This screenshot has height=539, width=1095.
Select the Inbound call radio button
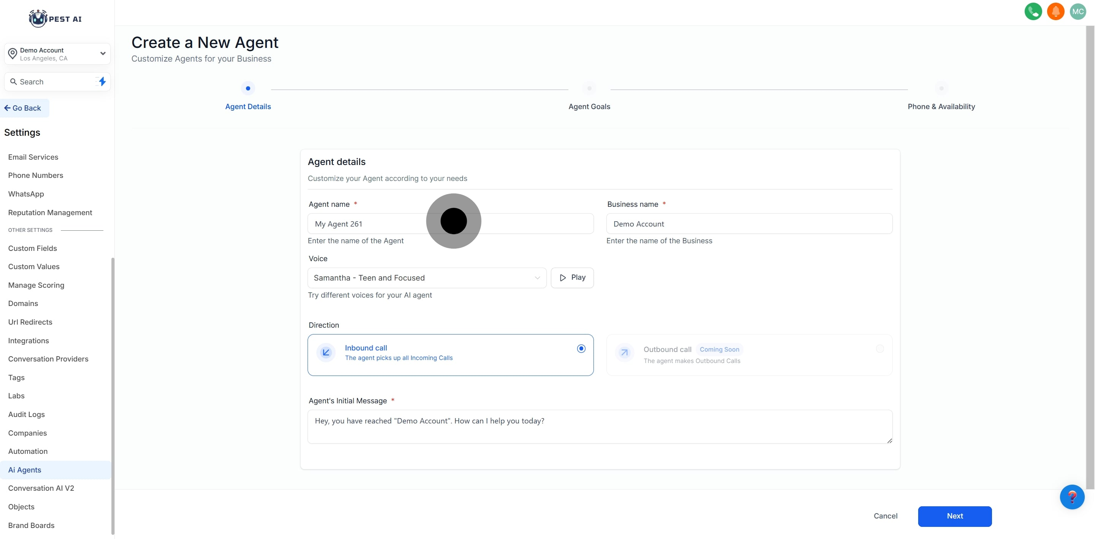[581, 349]
